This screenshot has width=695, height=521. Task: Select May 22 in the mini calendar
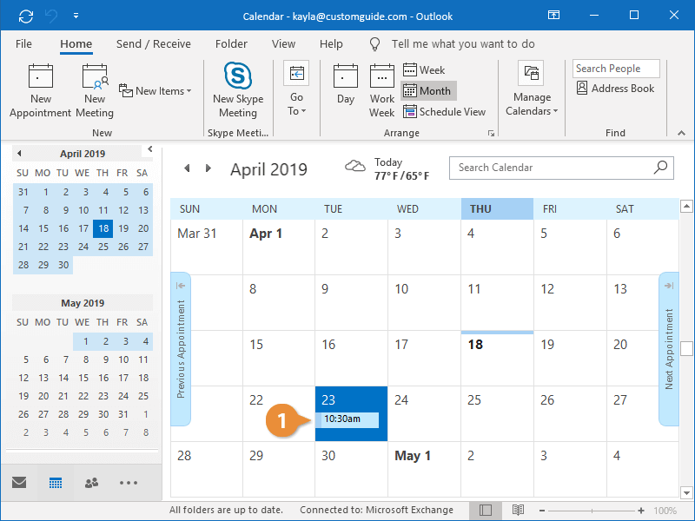(x=83, y=396)
